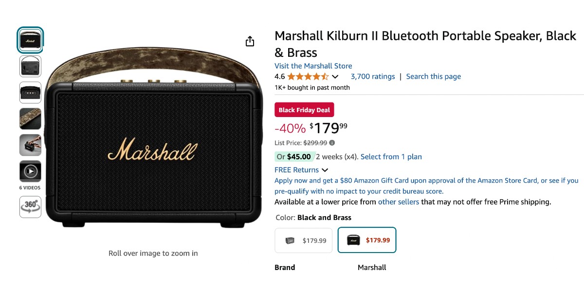Select the speaker in hand thumbnail
The image size is (584, 305).
pyautogui.click(x=30, y=145)
